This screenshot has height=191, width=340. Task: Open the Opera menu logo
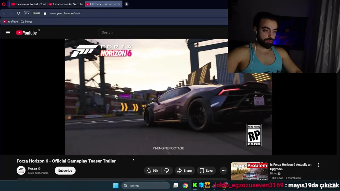pyautogui.click(x=4, y=4)
